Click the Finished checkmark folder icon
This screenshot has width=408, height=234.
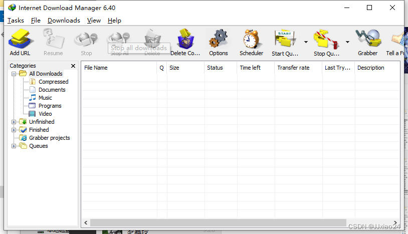tap(23, 130)
